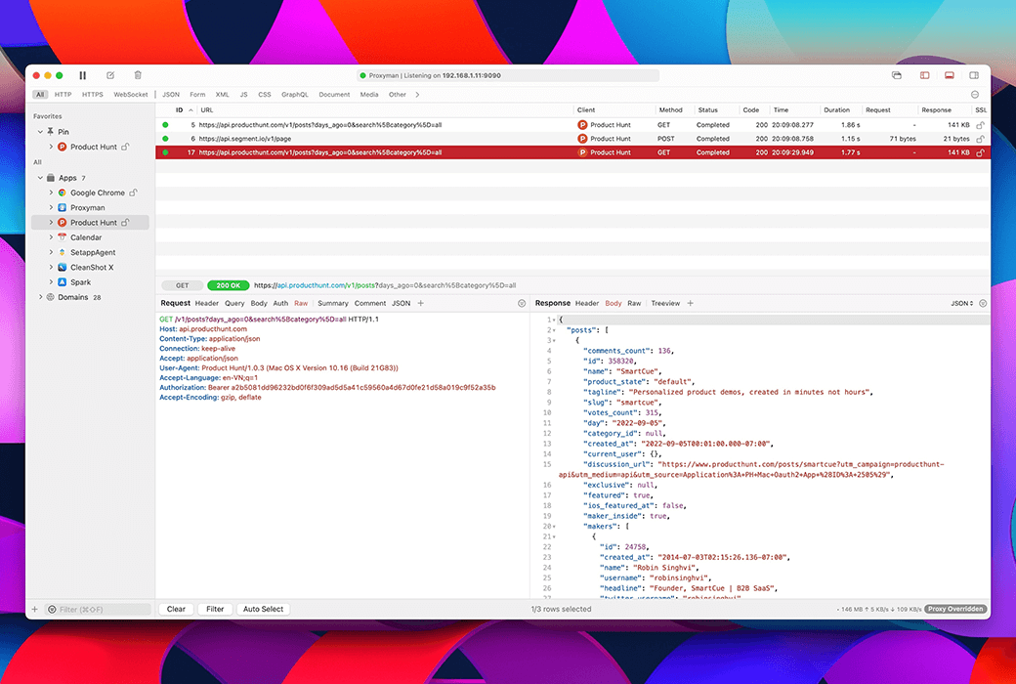Click the add plus icon at sidebar bottom
This screenshot has height=684, width=1016.
pyautogui.click(x=34, y=610)
